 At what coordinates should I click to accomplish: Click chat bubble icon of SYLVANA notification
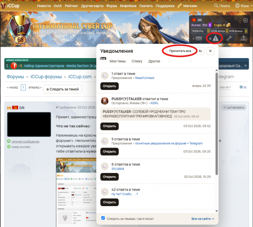pos(105,166)
